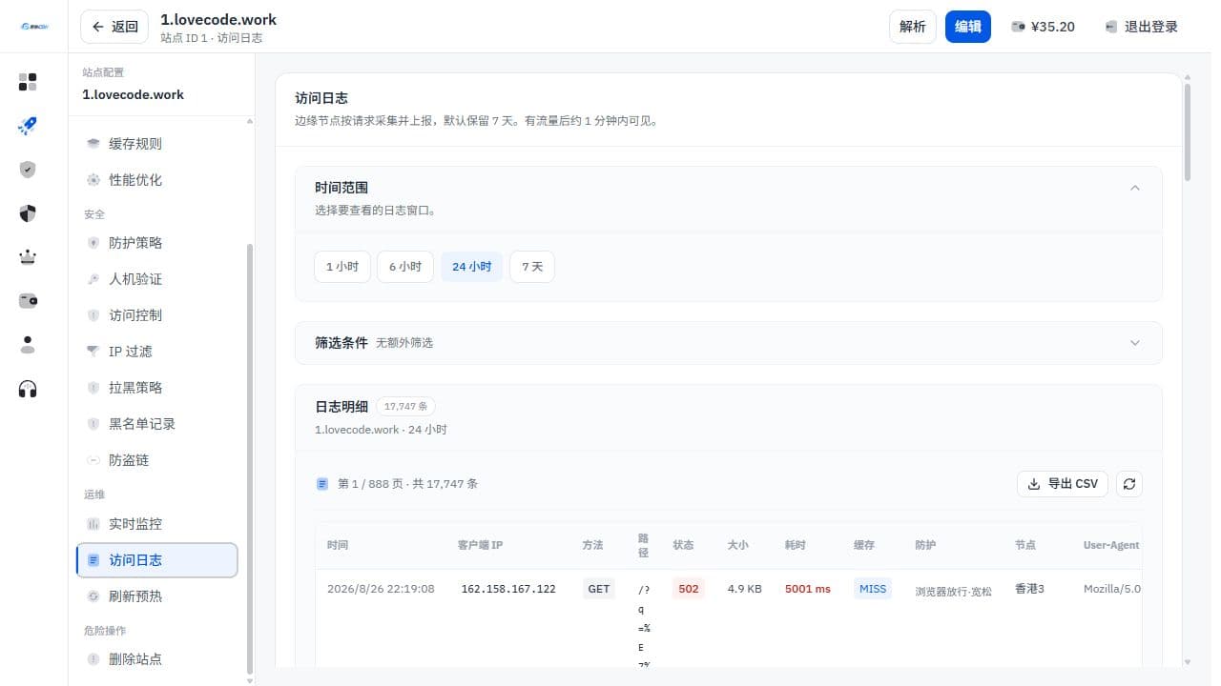Expand the 筛选条件 section chevron
Viewport: 1221px width, 686px height.
1135,343
